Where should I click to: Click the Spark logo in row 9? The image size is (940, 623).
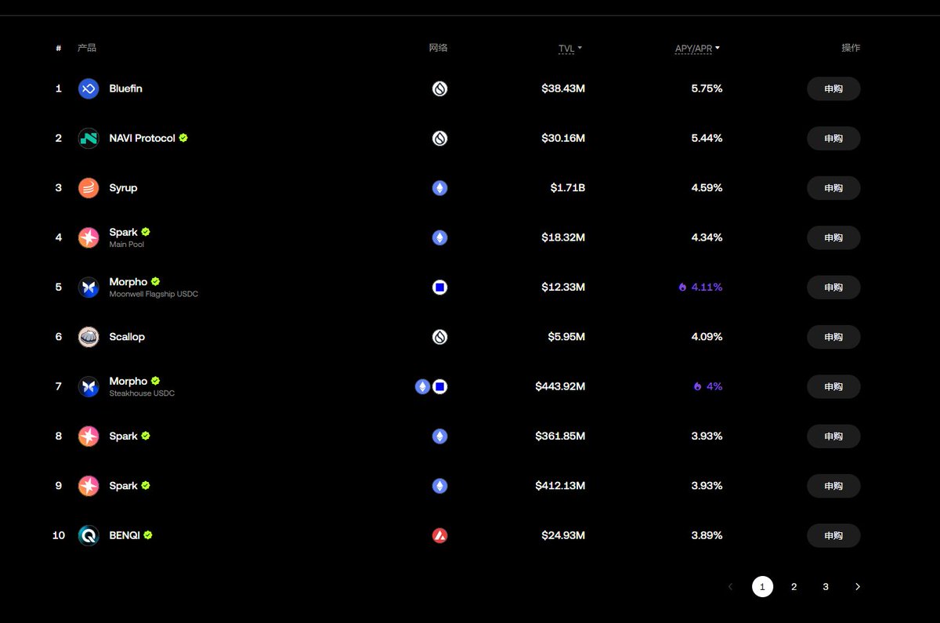89,486
